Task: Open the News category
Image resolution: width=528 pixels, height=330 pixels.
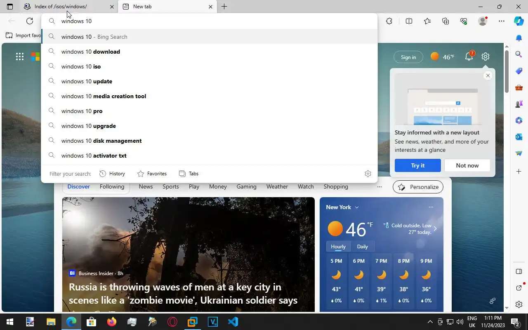Action: click(x=146, y=186)
